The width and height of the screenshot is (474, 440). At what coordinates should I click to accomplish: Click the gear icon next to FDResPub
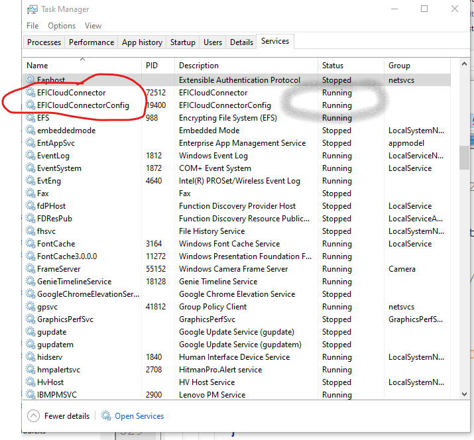click(30, 218)
